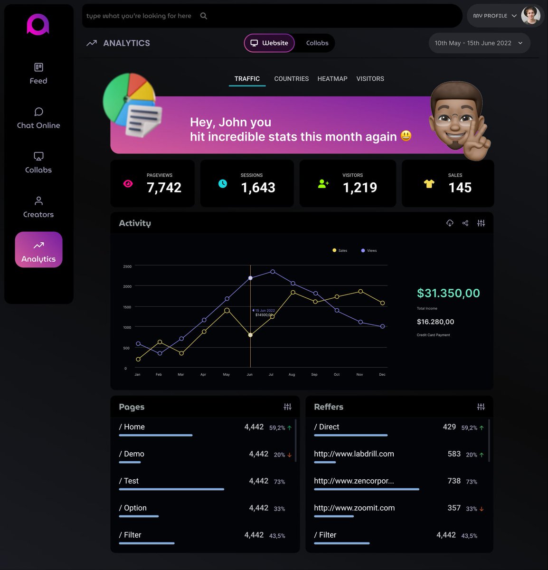Screen dimensions: 548x570
Task: Open the Feed section
Action: tap(38, 74)
